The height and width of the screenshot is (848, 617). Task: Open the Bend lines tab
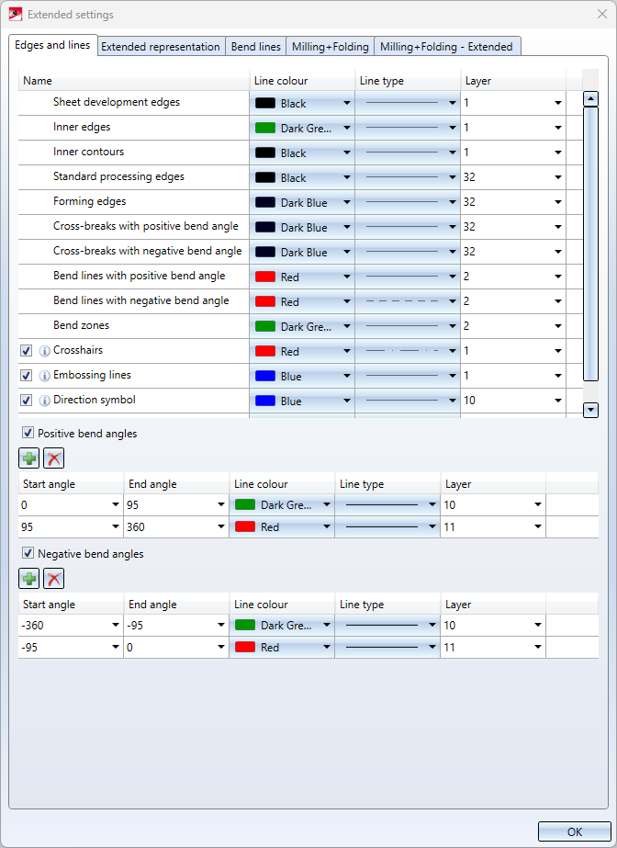[x=255, y=47]
